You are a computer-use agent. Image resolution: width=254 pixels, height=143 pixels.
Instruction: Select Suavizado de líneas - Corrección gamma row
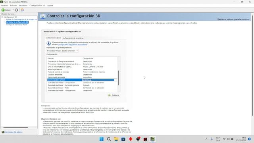tap(82, 85)
